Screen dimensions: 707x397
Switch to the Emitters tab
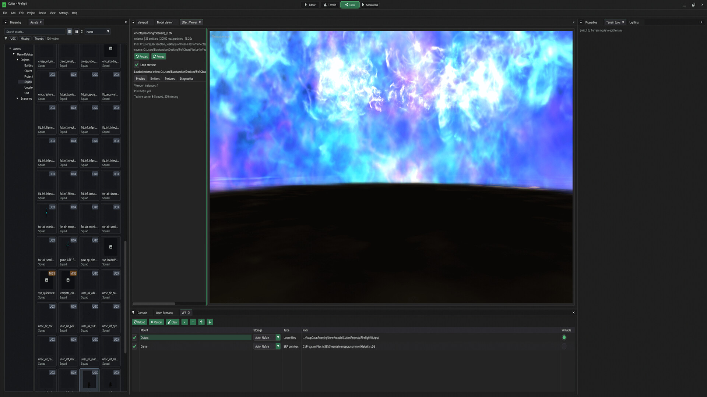pyautogui.click(x=155, y=79)
